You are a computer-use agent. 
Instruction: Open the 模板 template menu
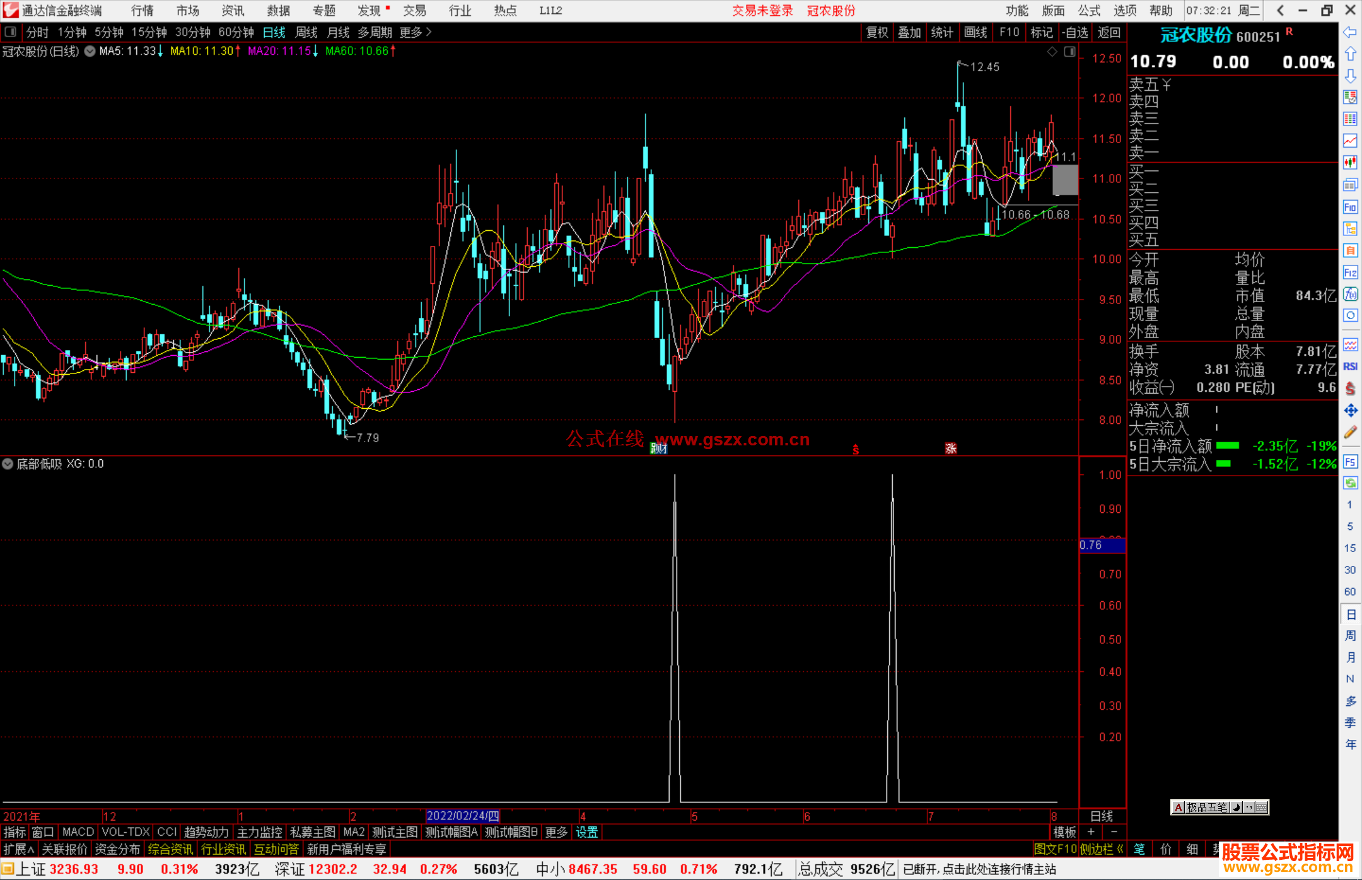point(1065,832)
